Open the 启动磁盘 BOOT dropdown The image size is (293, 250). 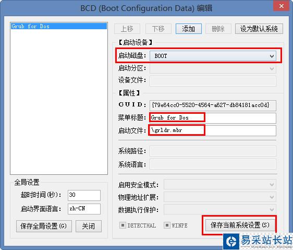213,56
